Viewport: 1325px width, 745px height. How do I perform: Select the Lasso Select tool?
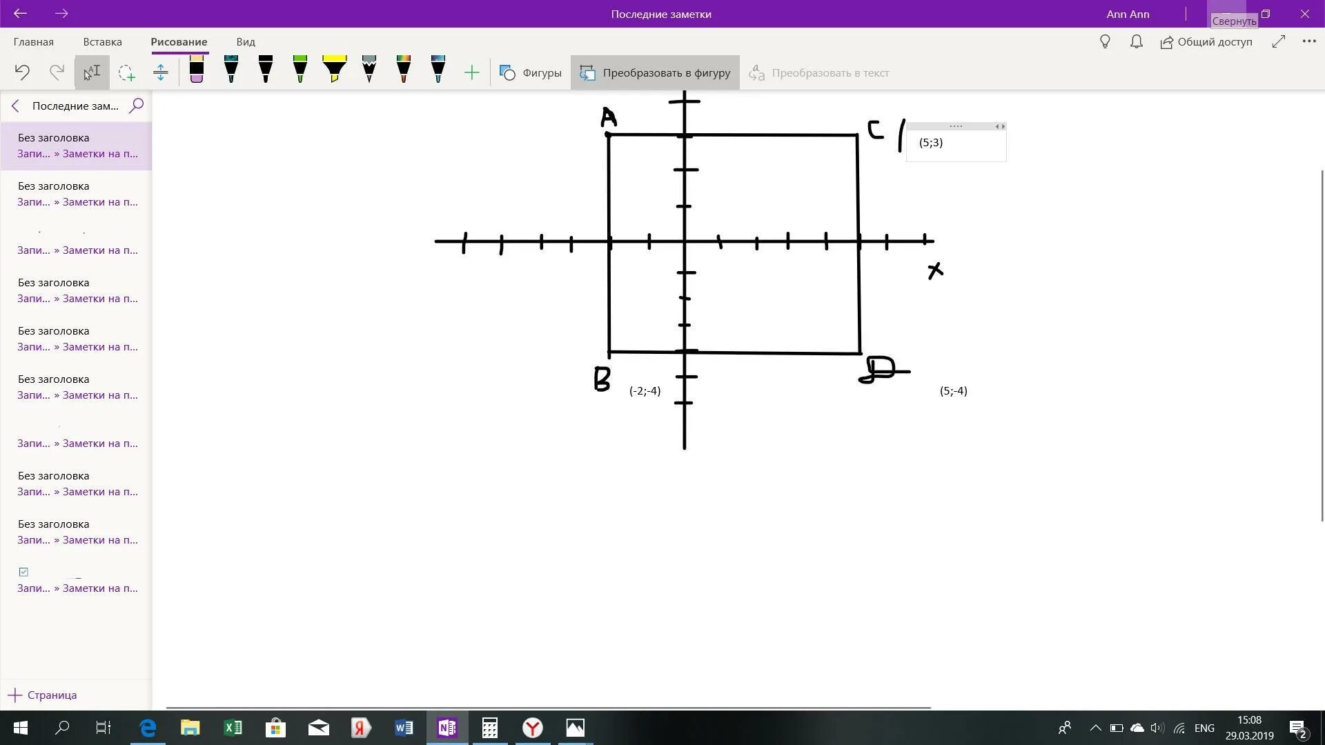click(x=126, y=72)
